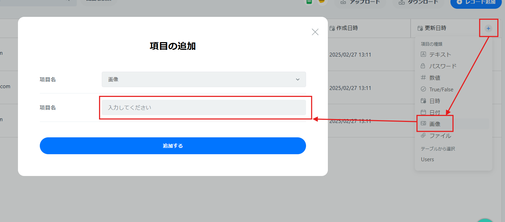Click the calendar icon in 作成日時 header
This screenshot has height=222, width=505.
click(332, 28)
